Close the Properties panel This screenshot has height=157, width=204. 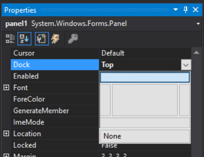196,10
